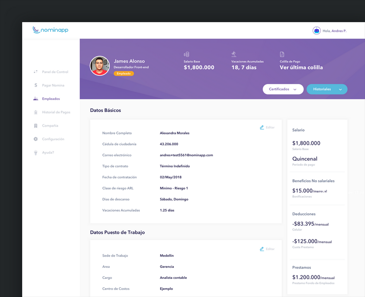This screenshot has width=365, height=297.
Task: Open Historial de Pagos menu item
Action: tap(56, 112)
